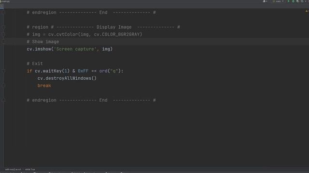This screenshot has width=309, height=173.
Task: Click the '0xFF' hex value
Action: click(x=83, y=71)
